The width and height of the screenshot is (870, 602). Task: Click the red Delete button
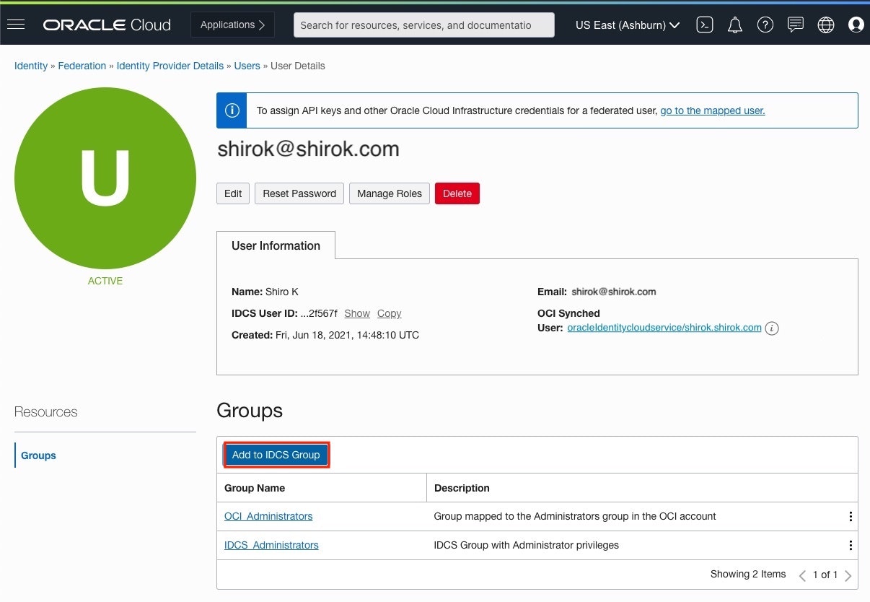coord(457,193)
